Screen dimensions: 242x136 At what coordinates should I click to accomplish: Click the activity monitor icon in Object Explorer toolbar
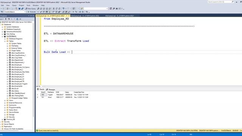pyautogui.click(x=20, y=19)
